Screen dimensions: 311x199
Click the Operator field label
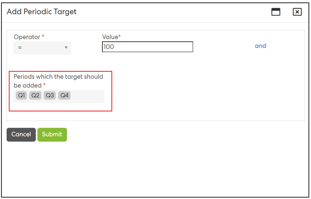coord(27,37)
